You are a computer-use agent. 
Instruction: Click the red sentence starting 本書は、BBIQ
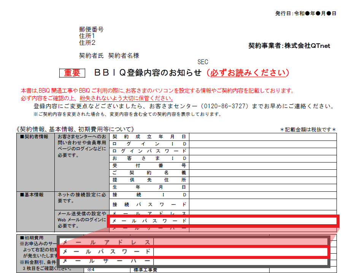pos(157,91)
